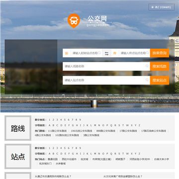Open 6路公交车路线 link
This screenshot has height=179, width=179.
pyautogui.click(x=43, y=135)
